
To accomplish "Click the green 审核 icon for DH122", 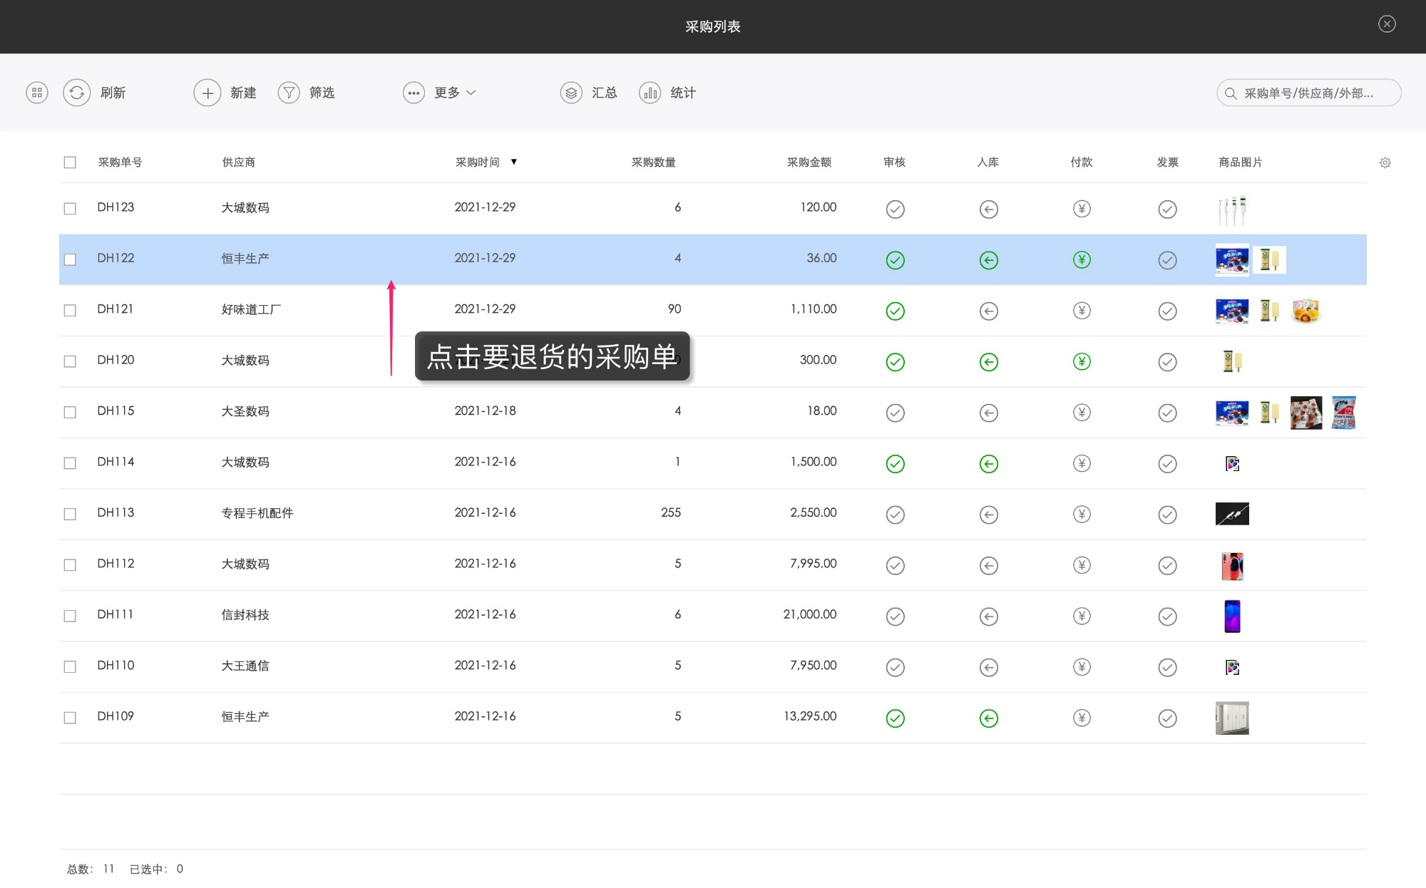I will (x=896, y=260).
